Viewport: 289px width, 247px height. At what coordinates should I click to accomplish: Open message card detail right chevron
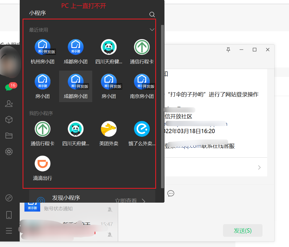tap(259, 167)
